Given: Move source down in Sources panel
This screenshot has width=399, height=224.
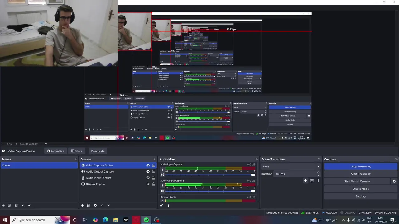Looking at the screenshot, I should click(x=108, y=205).
